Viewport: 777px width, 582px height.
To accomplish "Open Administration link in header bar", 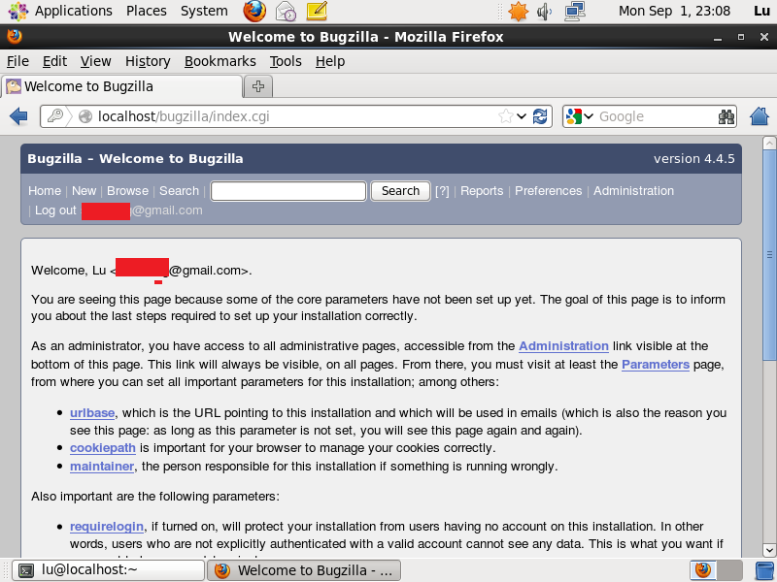I will point(633,191).
